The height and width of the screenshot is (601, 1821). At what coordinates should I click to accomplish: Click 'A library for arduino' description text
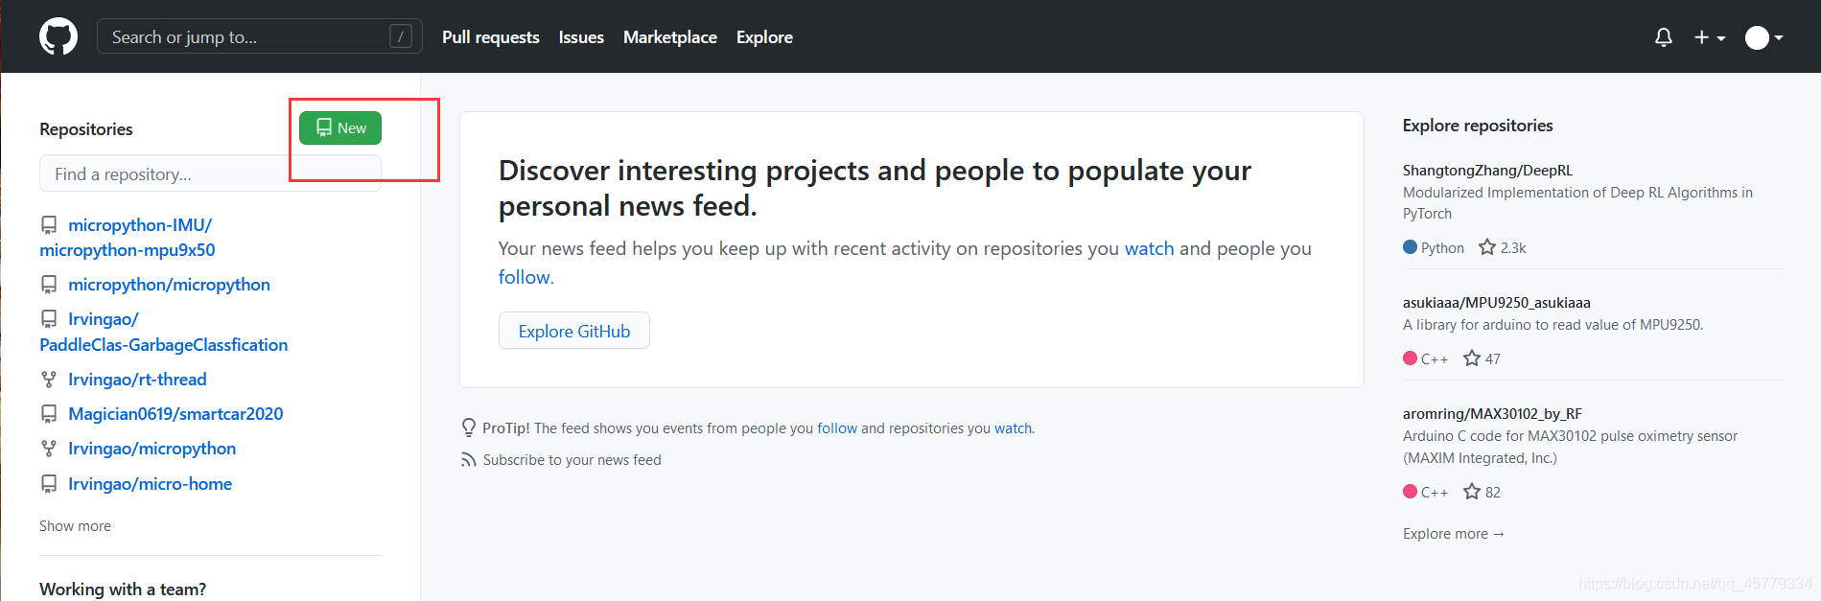[1553, 325]
